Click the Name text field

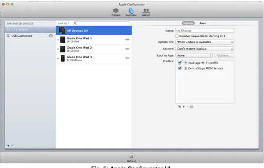click(205, 30)
